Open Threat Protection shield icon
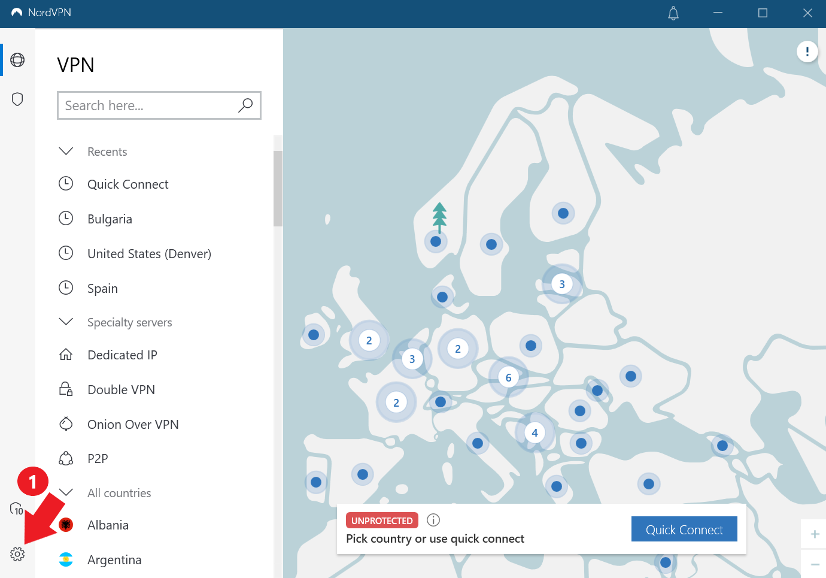Viewport: 826px width, 578px height. [x=17, y=99]
